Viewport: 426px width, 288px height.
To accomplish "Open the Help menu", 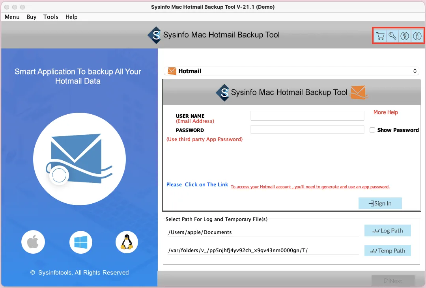I will 71,17.
